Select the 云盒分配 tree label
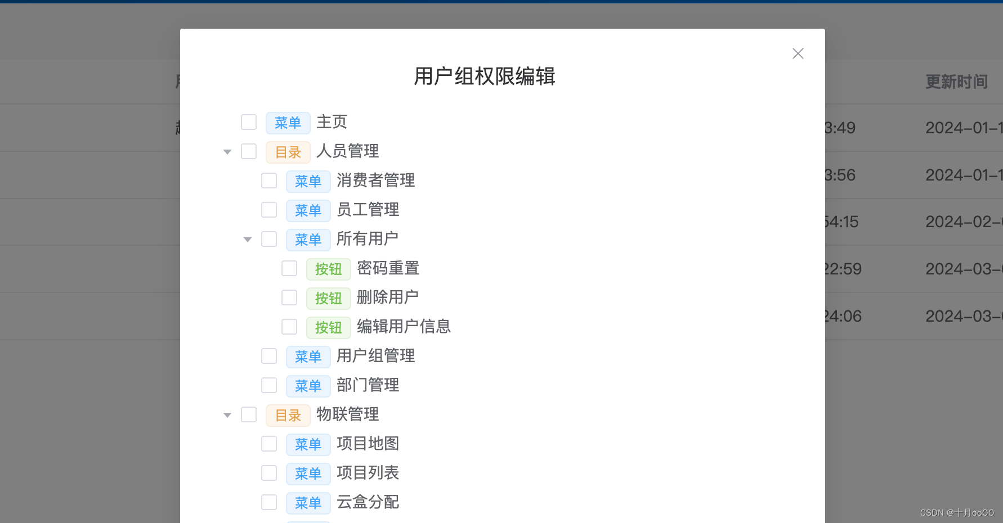 (x=368, y=502)
